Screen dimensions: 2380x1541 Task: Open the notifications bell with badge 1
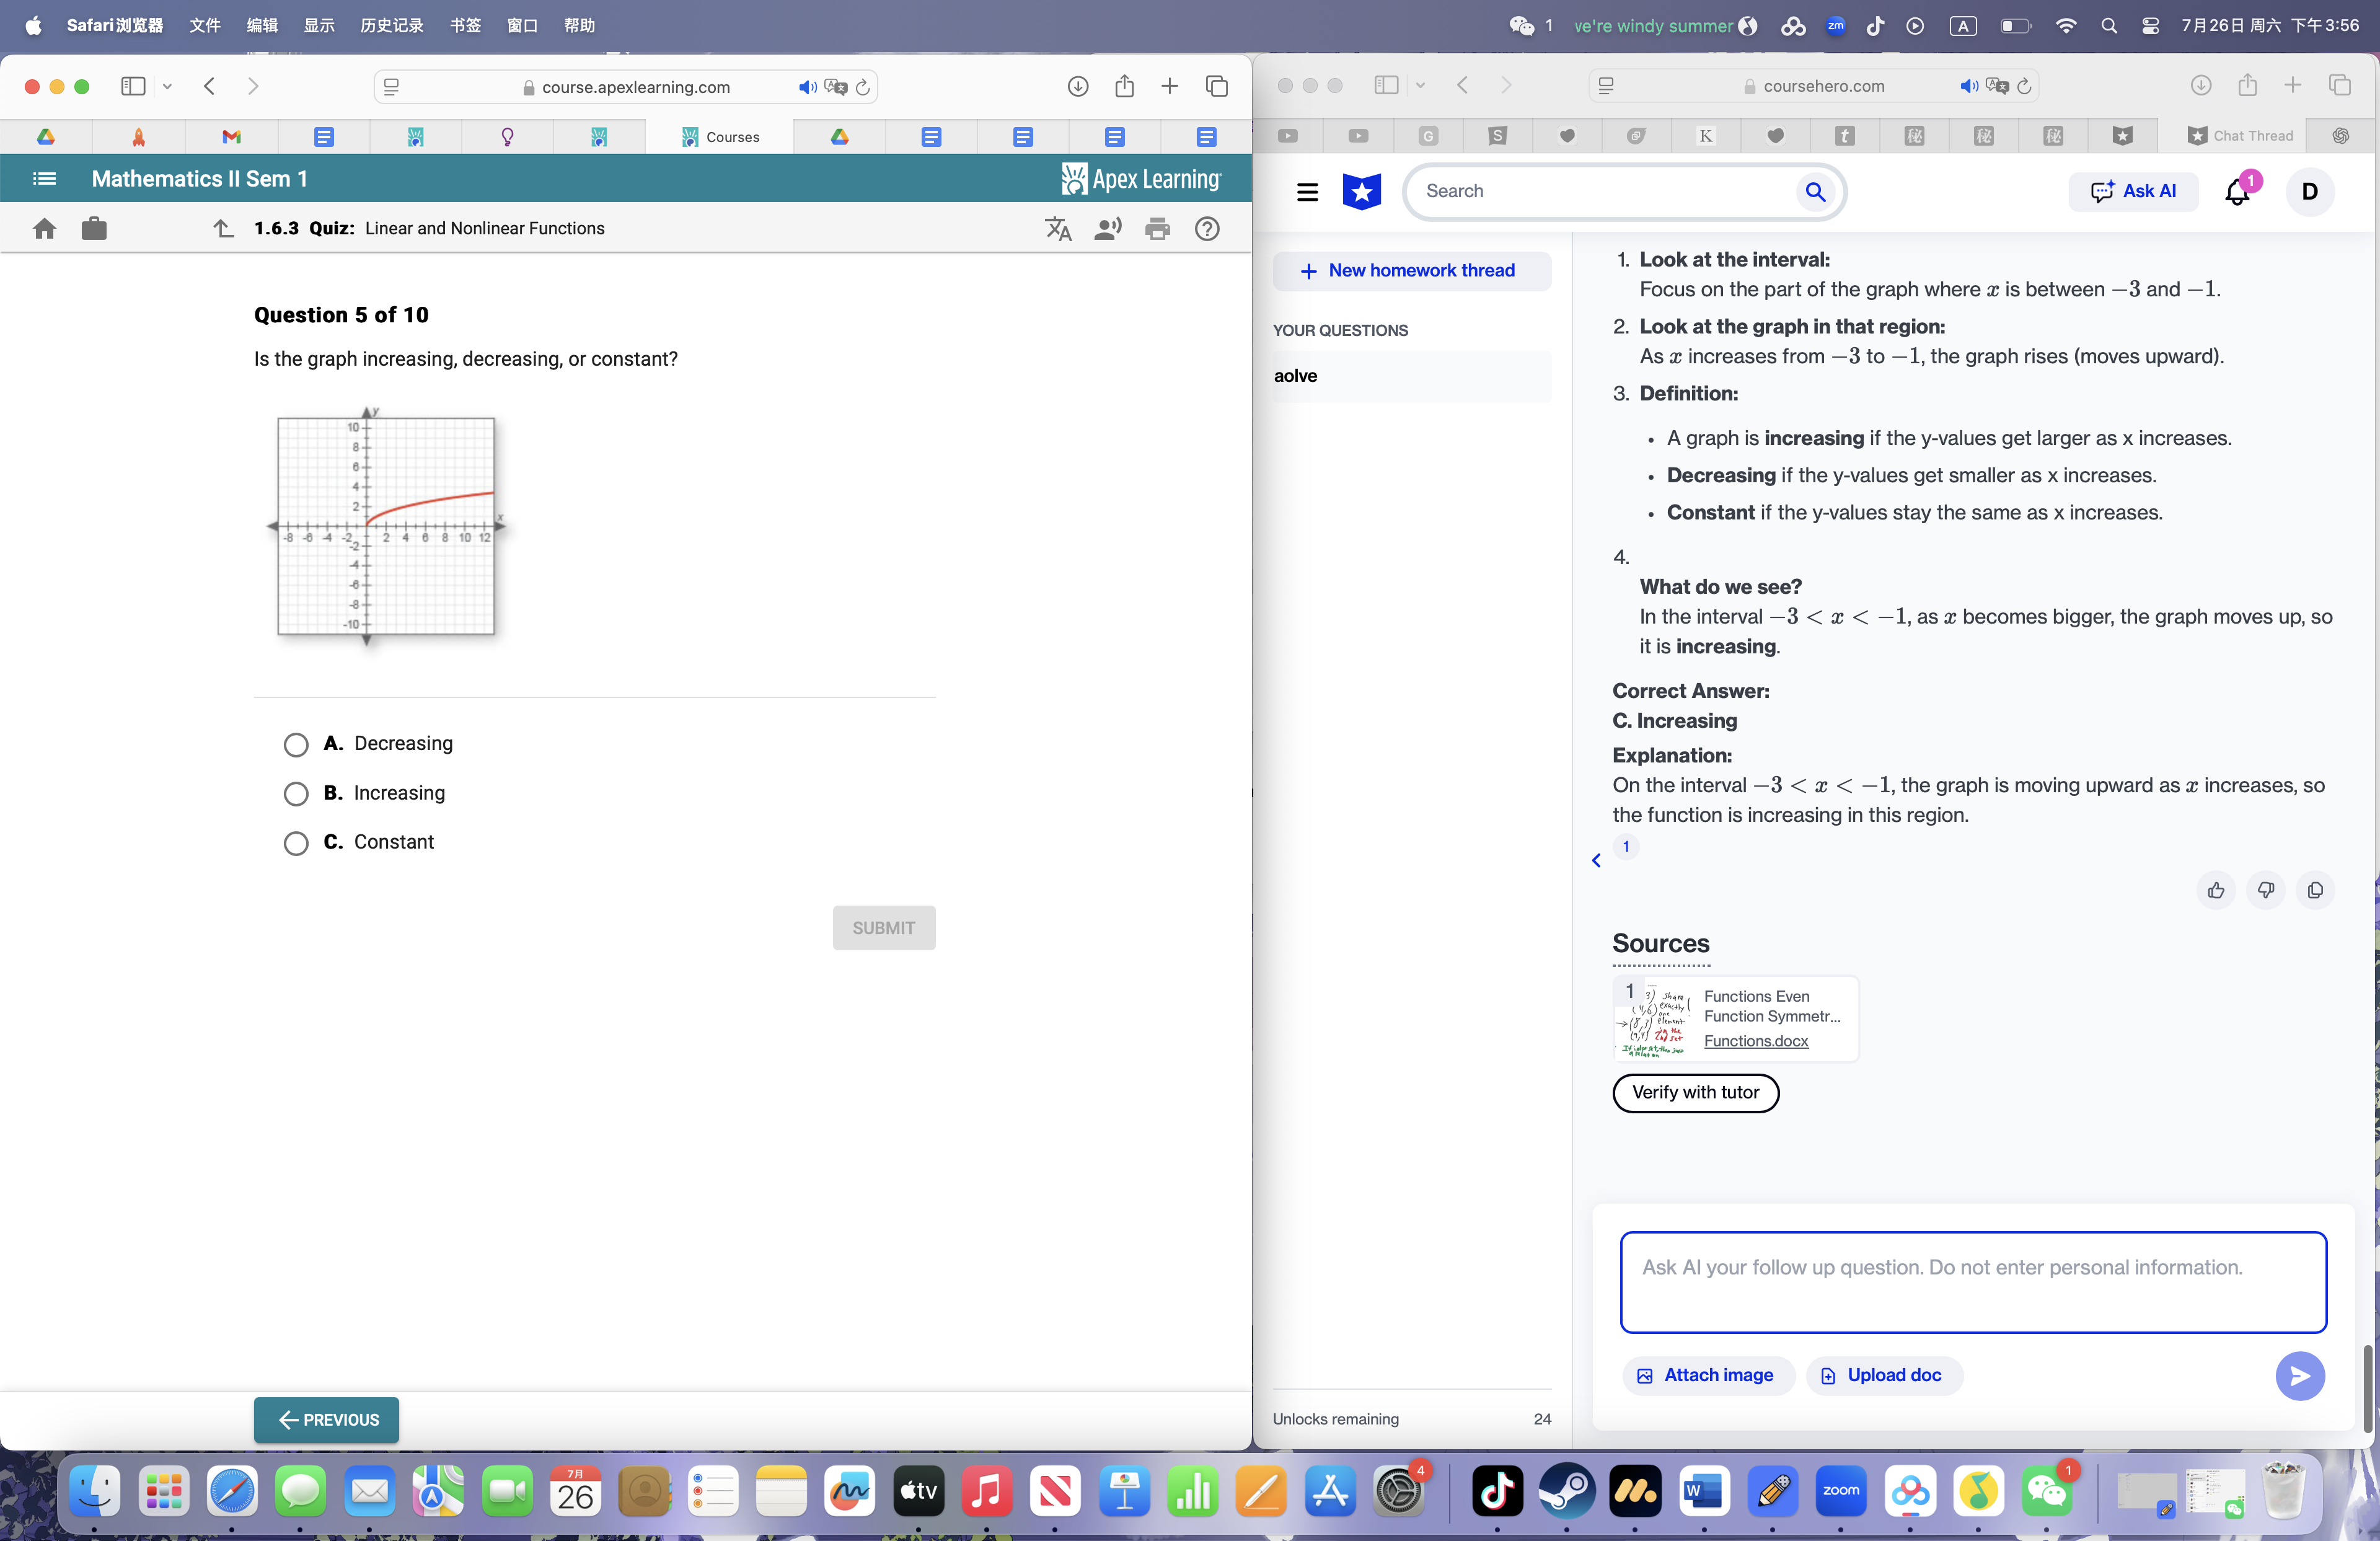coord(2236,192)
